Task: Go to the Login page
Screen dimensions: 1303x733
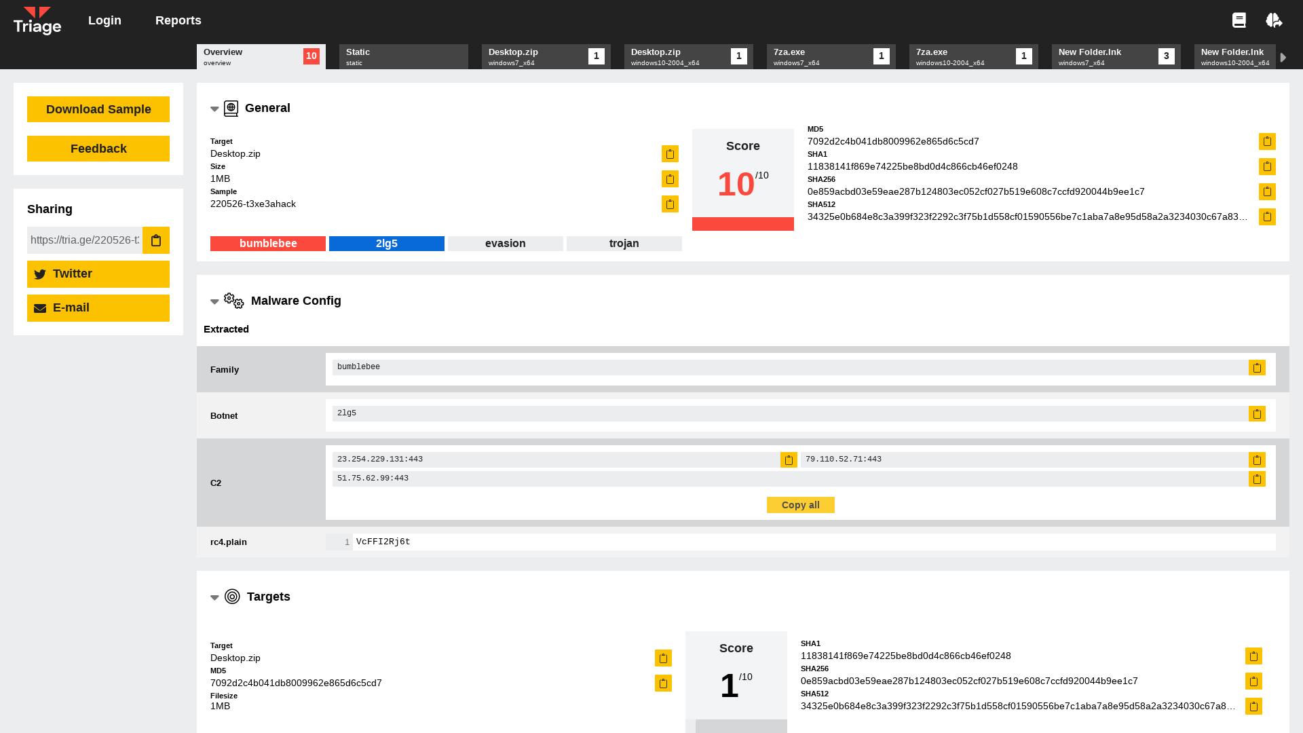Action: (x=105, y=20)
